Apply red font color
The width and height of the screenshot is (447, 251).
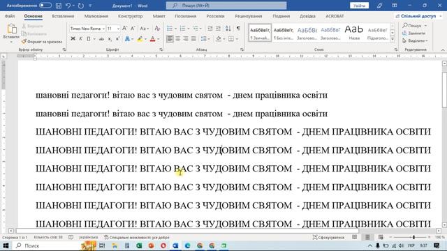(152, 39)
